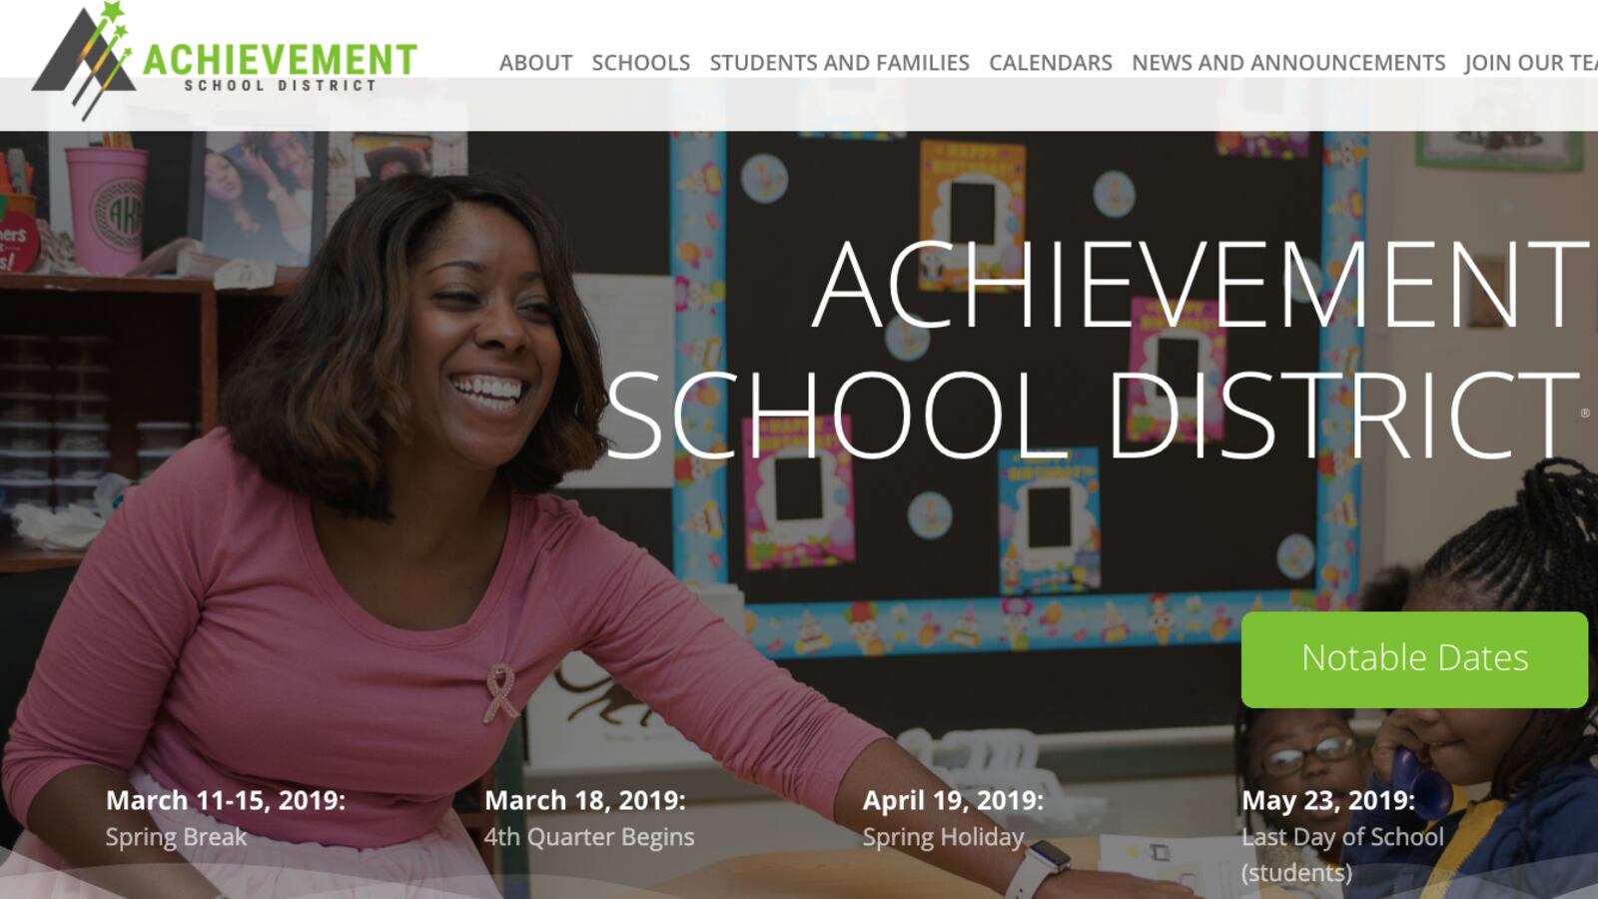
Task: Click the green Notable Dates button
Action: pyautogui.click(x=1414, y=659)
